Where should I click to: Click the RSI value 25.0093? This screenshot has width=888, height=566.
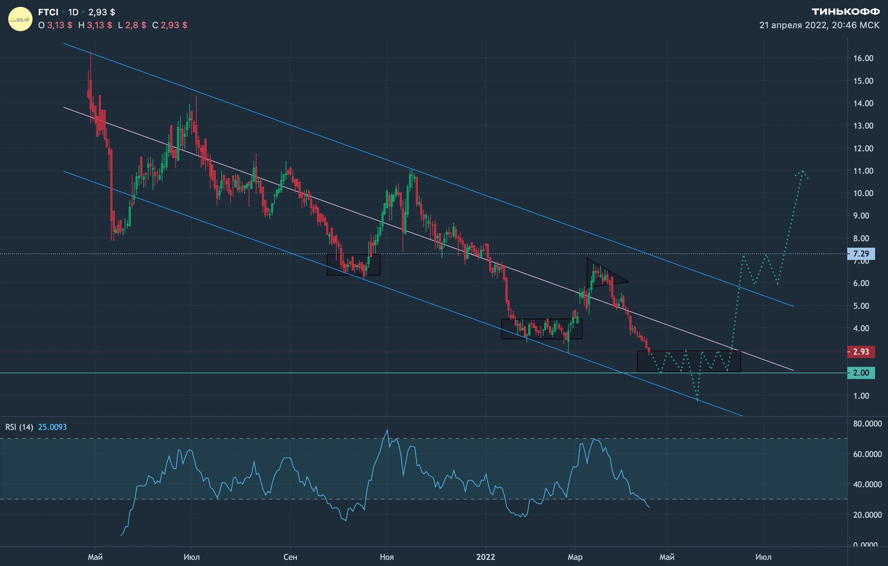click(53, 427)
